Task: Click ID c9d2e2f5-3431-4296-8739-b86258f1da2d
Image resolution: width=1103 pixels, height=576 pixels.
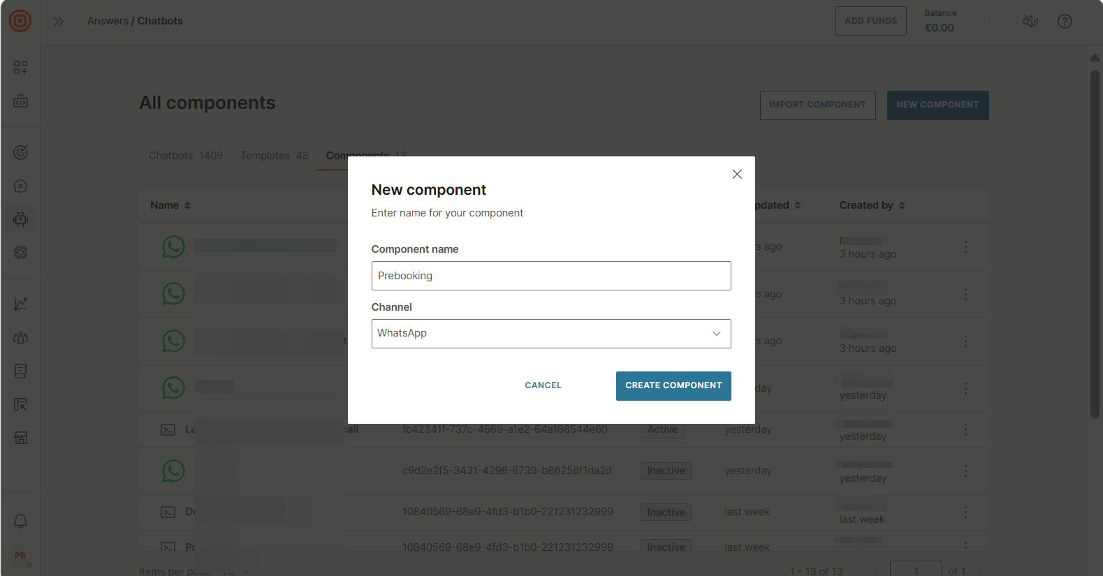Action: (x=507, y=471)
